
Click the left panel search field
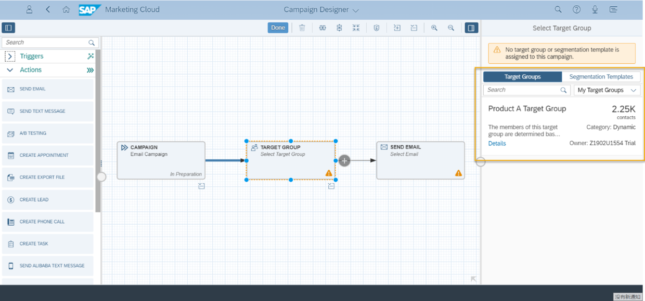(50, 43)
